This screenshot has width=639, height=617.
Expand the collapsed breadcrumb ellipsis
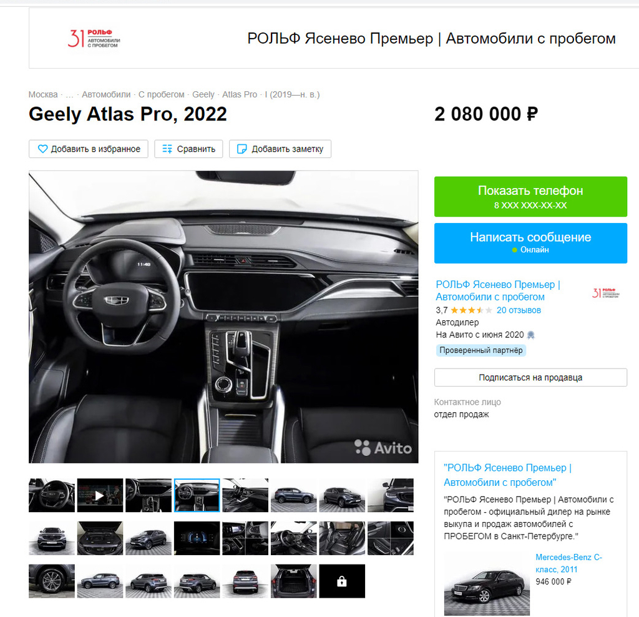pyautogui.click(x=69, y=94)
